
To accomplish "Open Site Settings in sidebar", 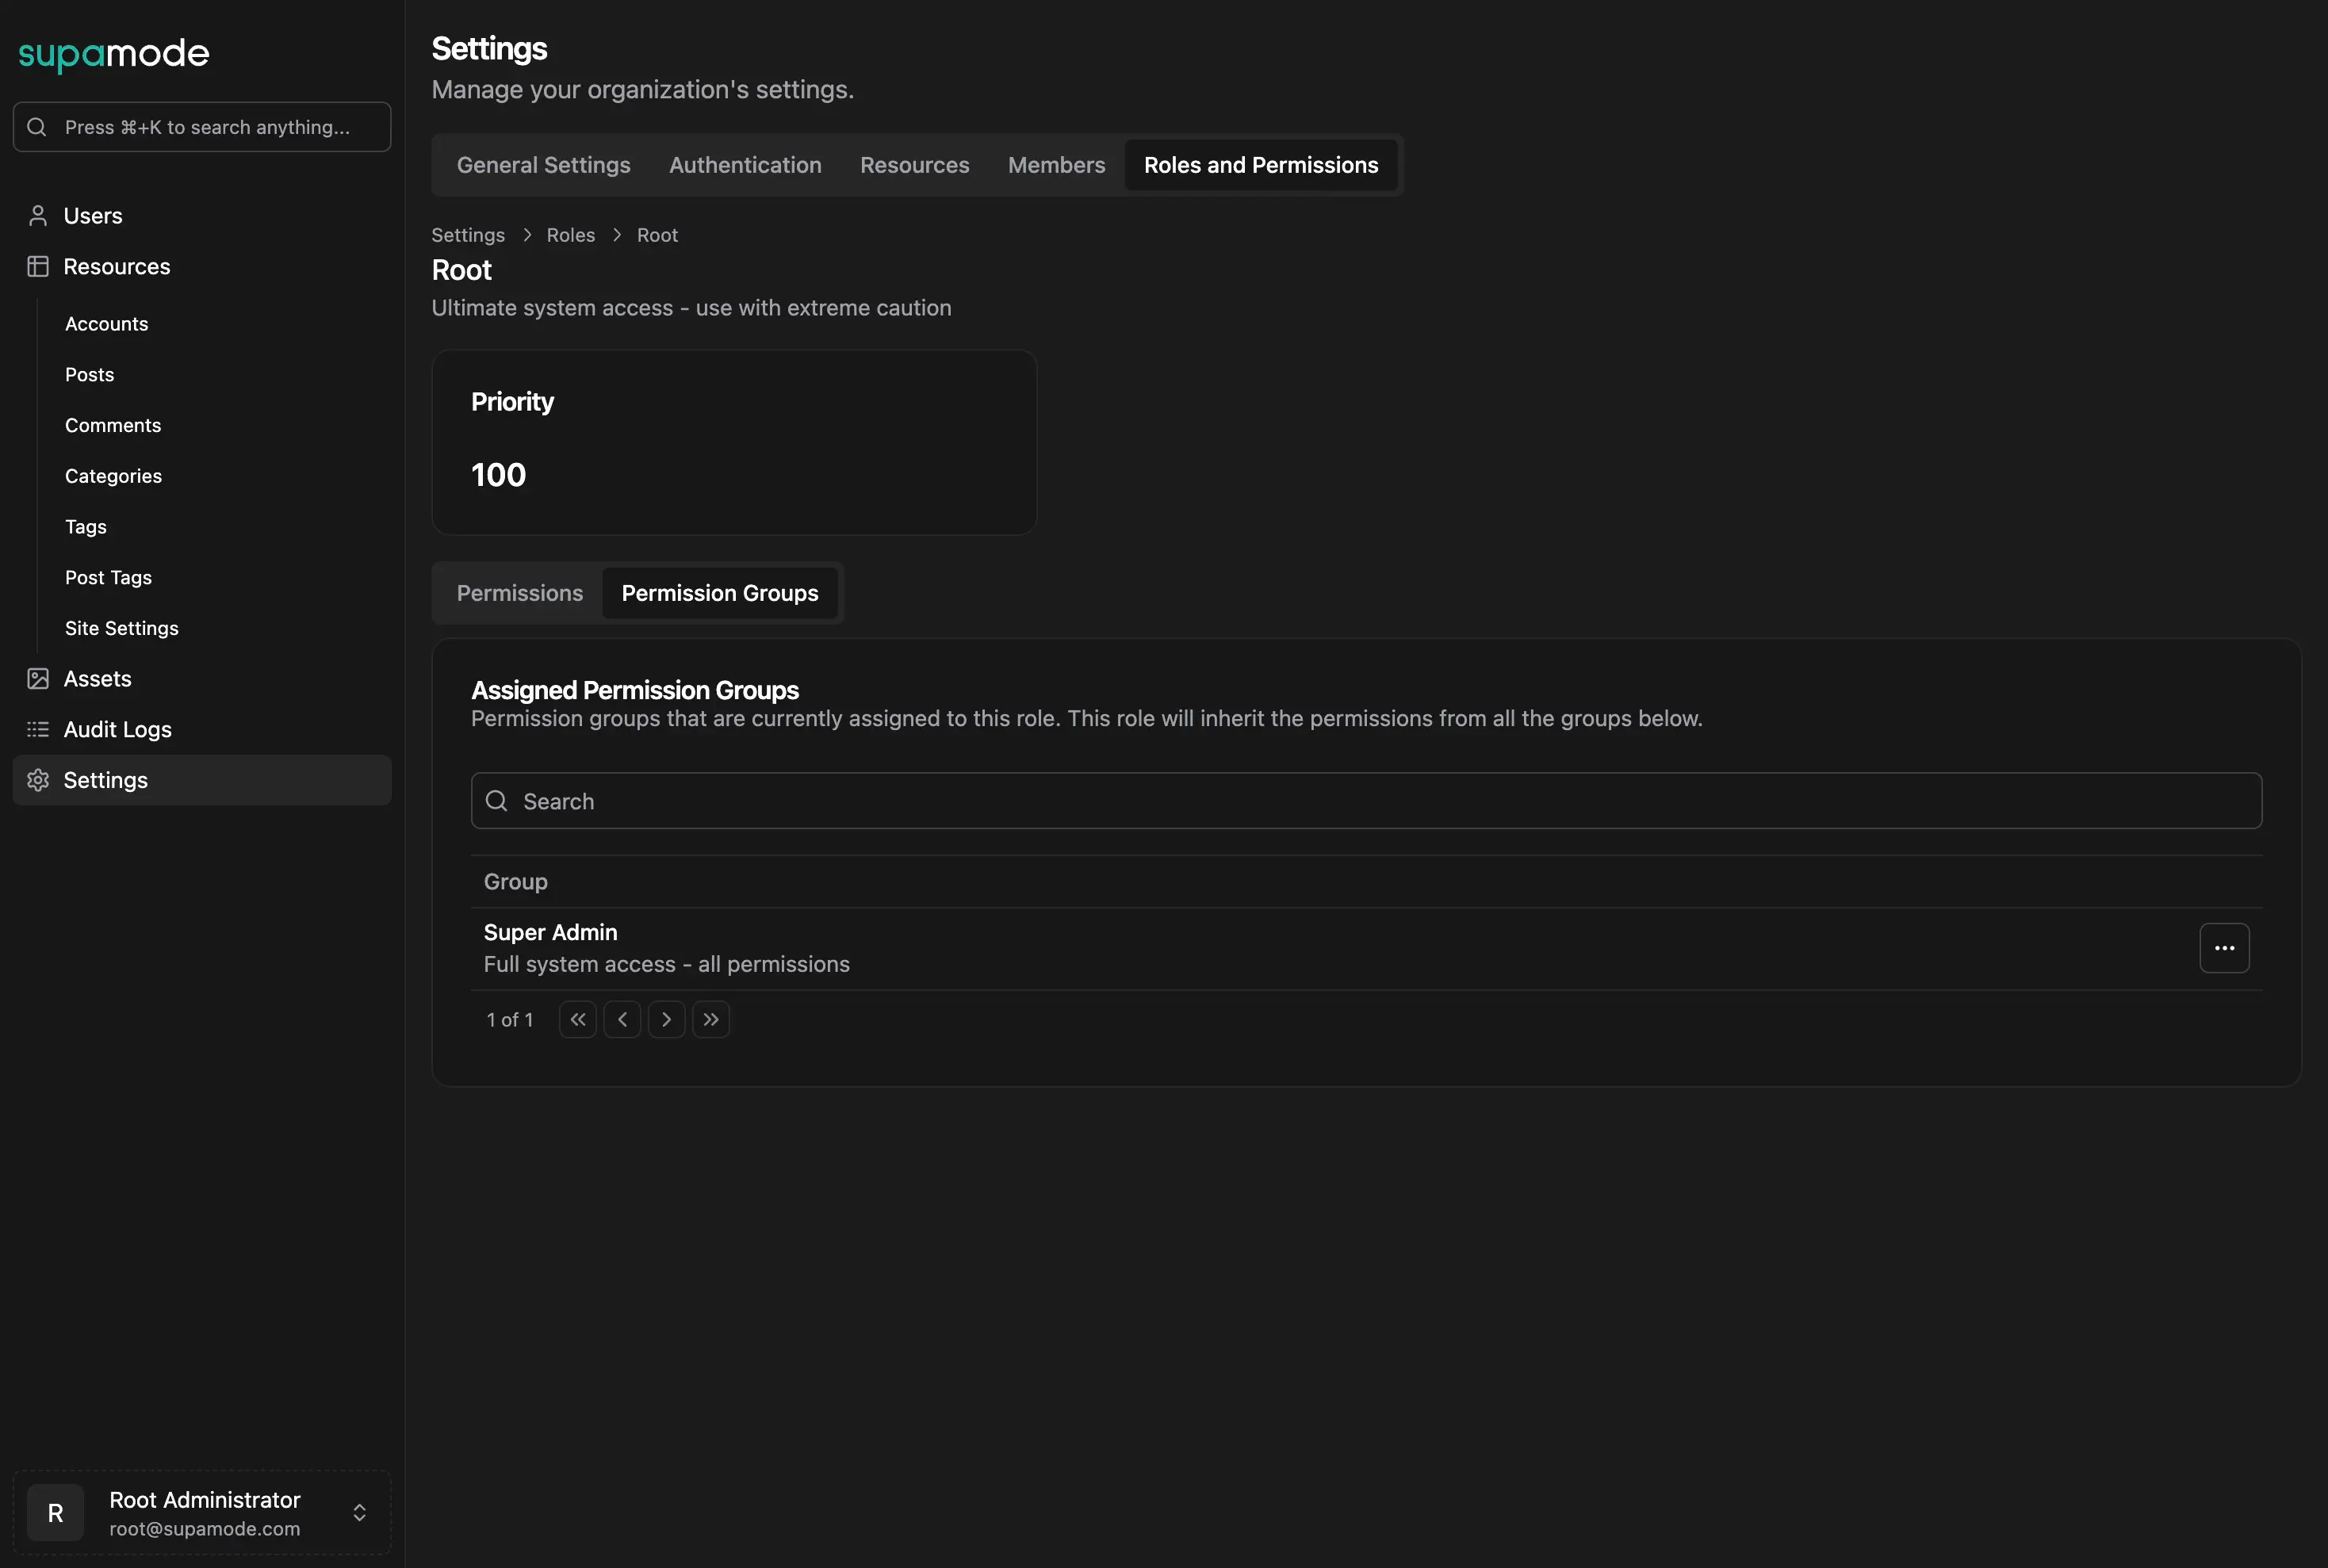I will point(121,628).
